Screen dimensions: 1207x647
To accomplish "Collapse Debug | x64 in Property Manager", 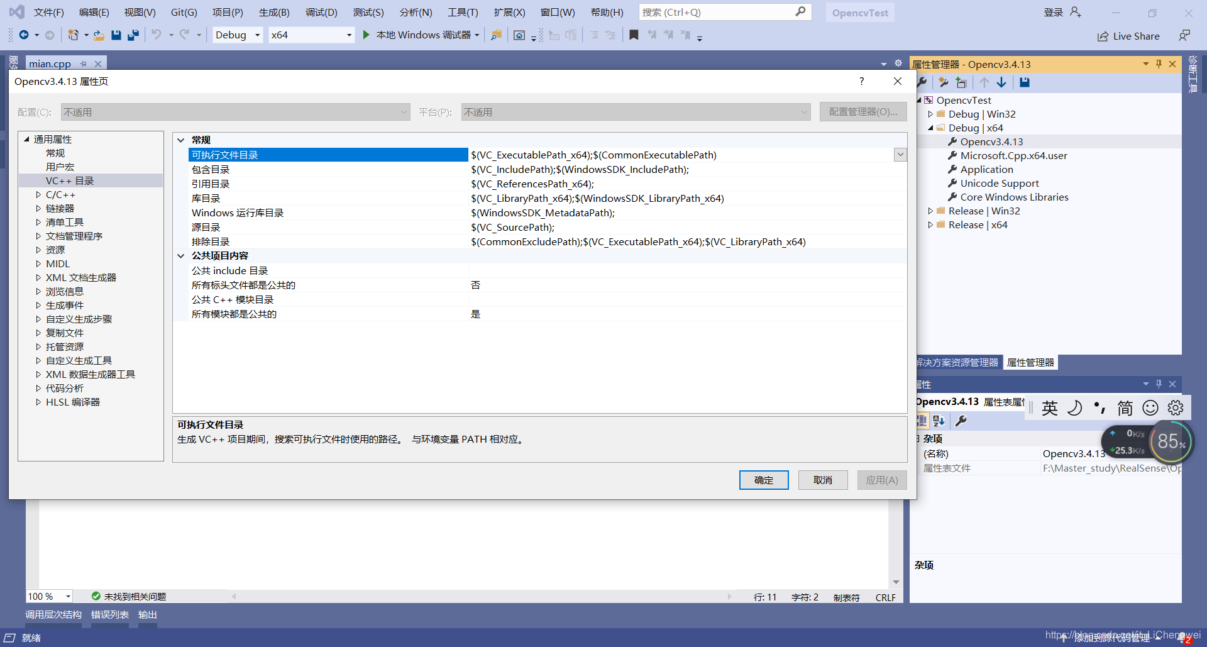I will [x=930, y=128].
